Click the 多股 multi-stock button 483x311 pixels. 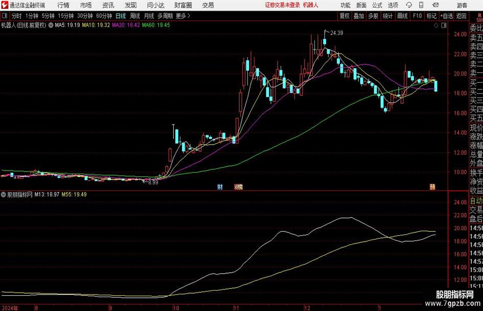(373, 16)
